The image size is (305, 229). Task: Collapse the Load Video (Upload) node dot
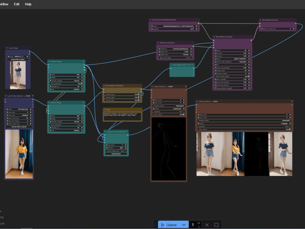pyautogui.click(x=5, y=96)
